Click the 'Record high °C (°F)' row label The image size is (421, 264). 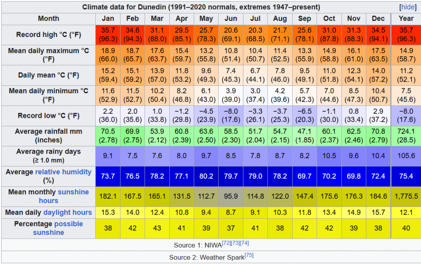click(x=49, y=35)
